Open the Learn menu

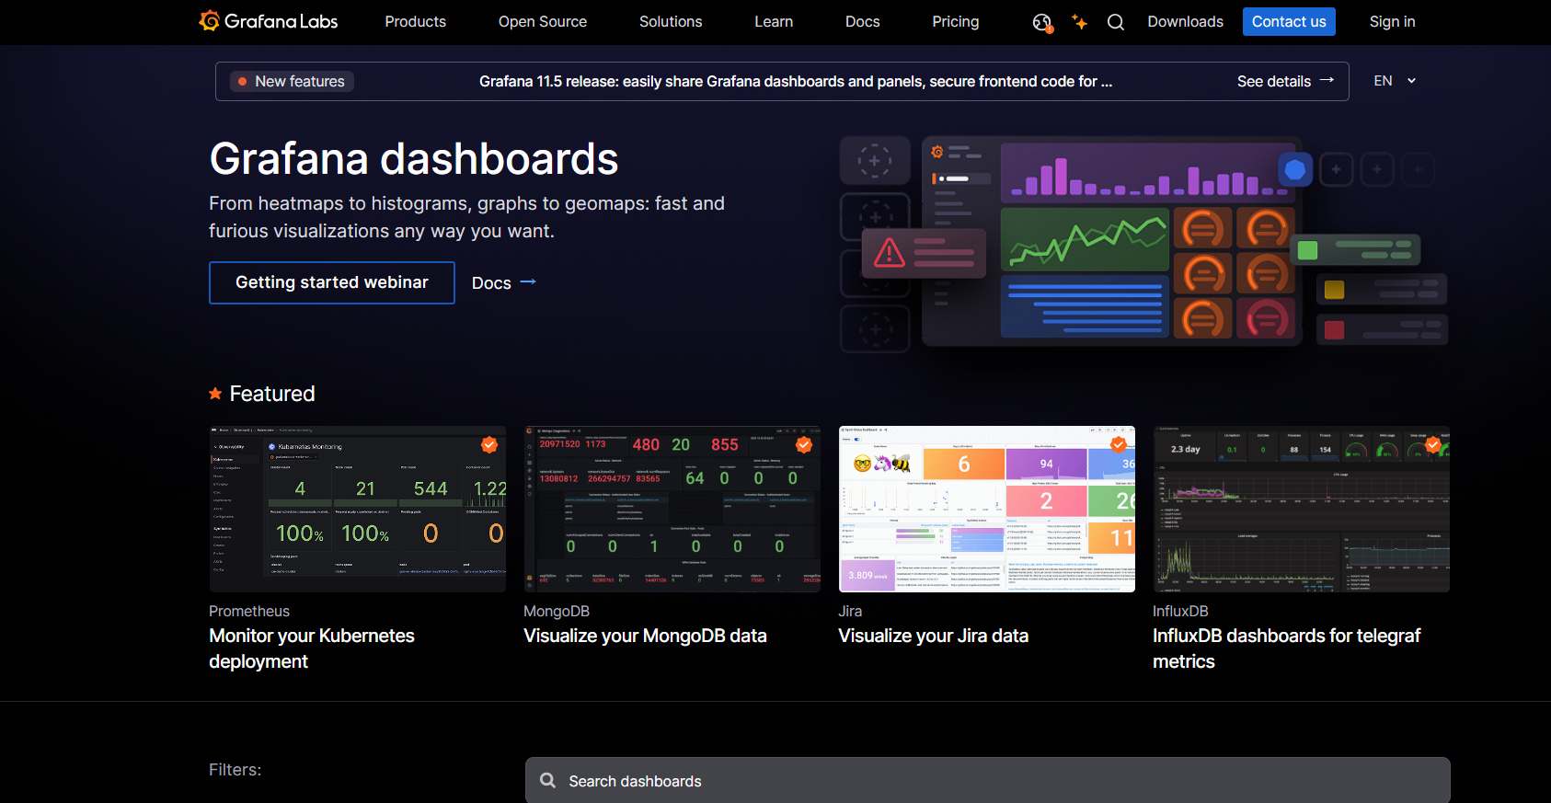(774, 22)
